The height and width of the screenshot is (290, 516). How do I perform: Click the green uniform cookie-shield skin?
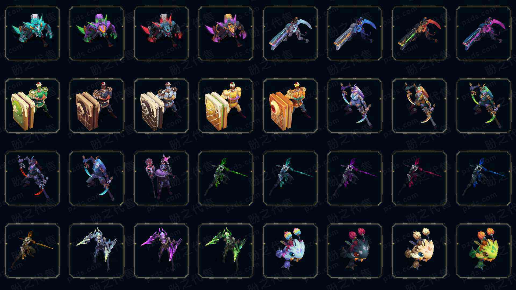[32, 106]
